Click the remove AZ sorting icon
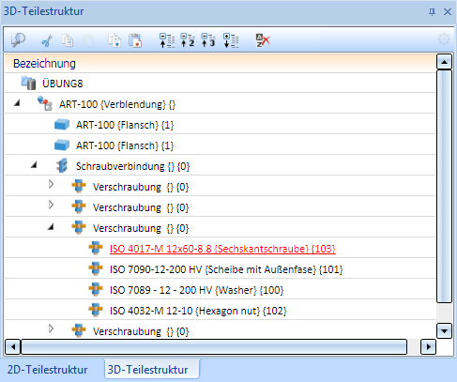 pyautogui.click(x=263, y=40)
